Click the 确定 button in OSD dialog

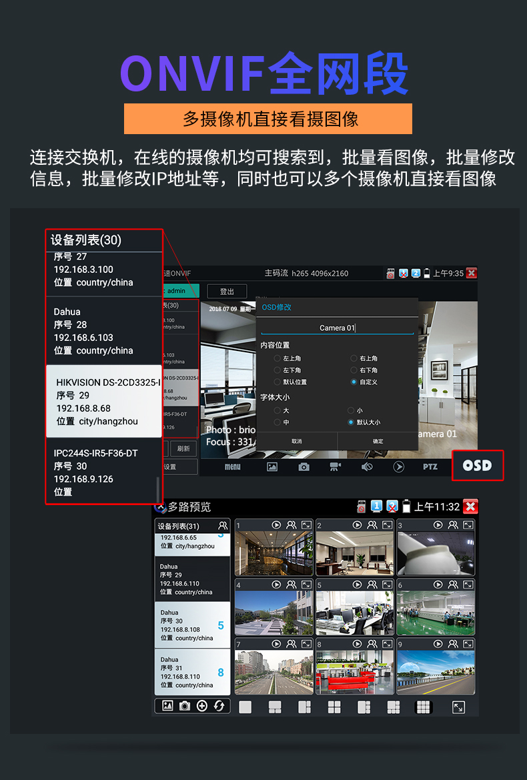[378, 442]
